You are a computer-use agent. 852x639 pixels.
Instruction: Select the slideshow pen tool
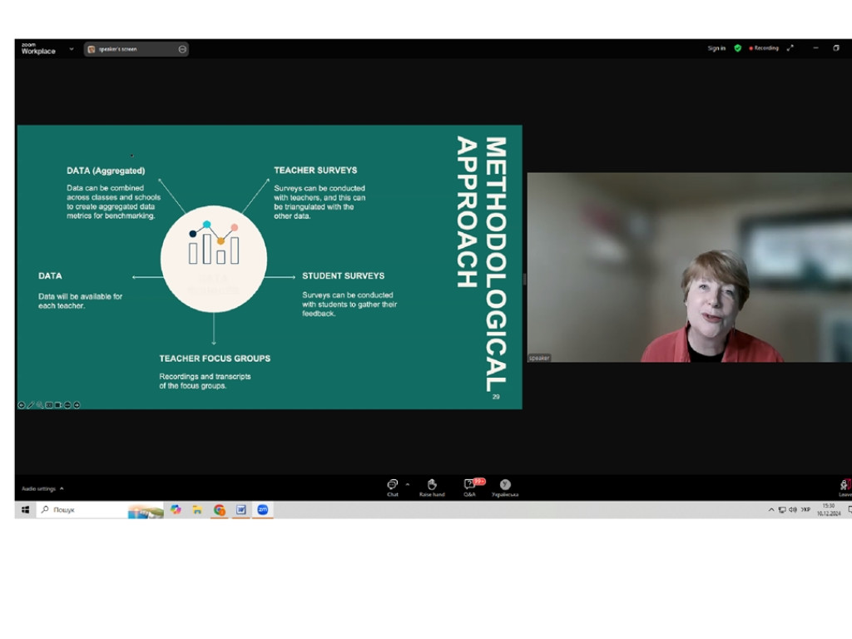(x=31, y=405)
